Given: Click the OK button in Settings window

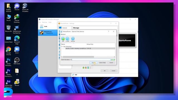Looking at the screenshot, I should point(105,71).
